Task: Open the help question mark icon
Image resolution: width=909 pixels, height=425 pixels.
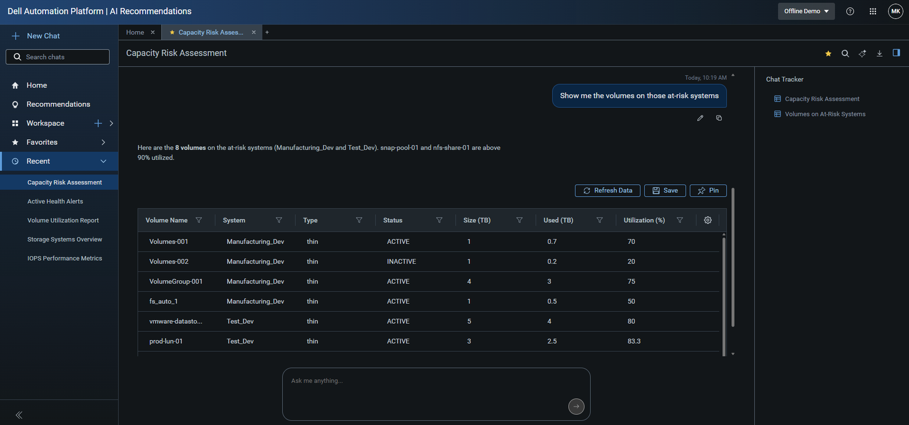Action: tap(850, 11)
